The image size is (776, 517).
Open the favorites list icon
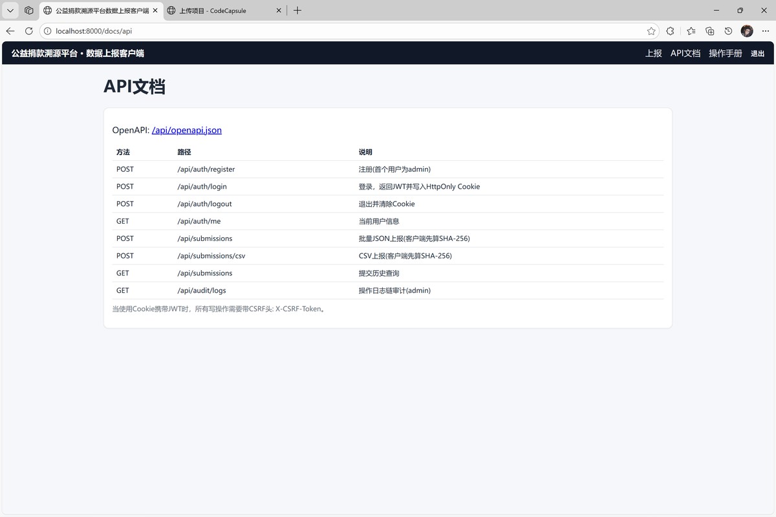[x=691, y=31]
